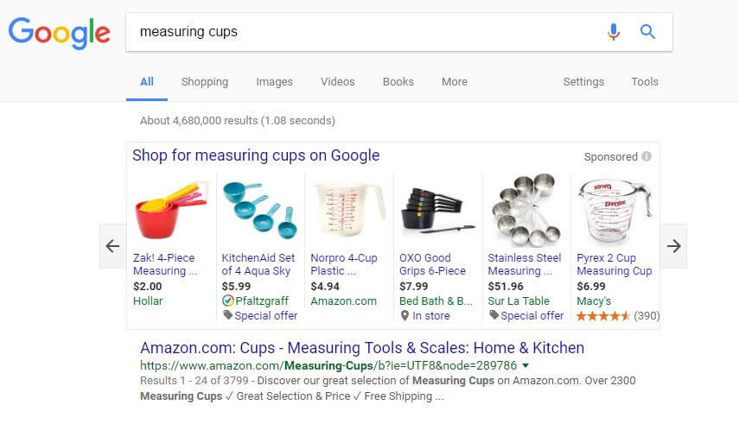Open the Amazon.com Cups Measuring Tools result
Screen dimensions: 739x424
click(x=362, y=348)
